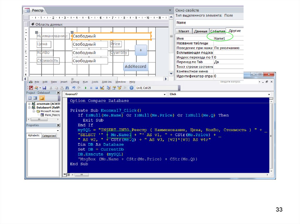Click the plus button on form
This screenshot has height=224, width=300.
click(x=141, y=50)
